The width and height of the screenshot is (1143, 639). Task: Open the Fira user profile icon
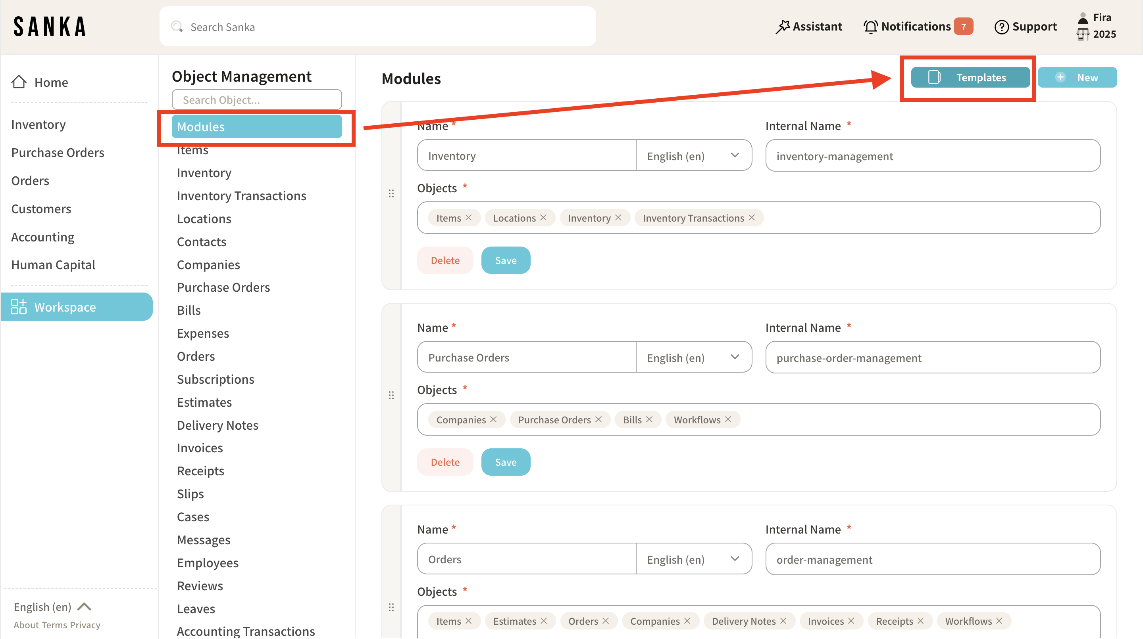point(1083,18)
